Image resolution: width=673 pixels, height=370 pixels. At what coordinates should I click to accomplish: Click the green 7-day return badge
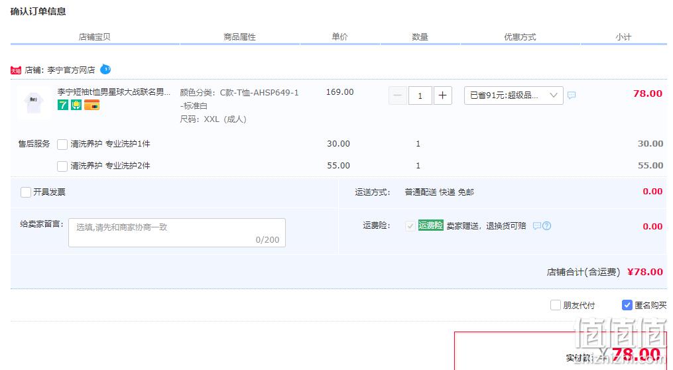coord(63,105)
